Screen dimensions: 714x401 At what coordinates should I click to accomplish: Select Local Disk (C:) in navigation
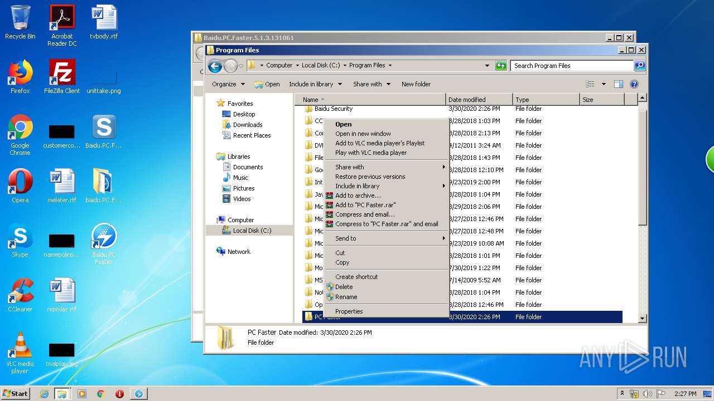point(249,231)
